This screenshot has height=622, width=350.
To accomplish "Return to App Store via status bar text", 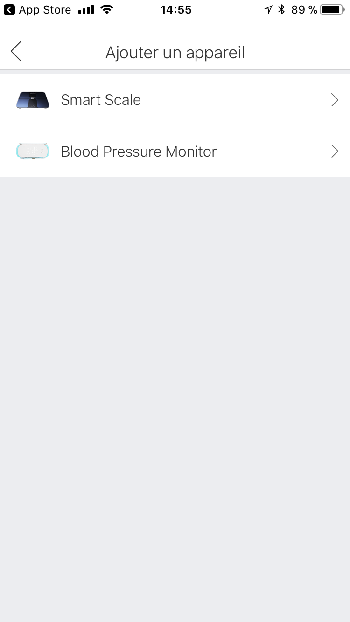I will pyautogui.click(x=45, y=10).
